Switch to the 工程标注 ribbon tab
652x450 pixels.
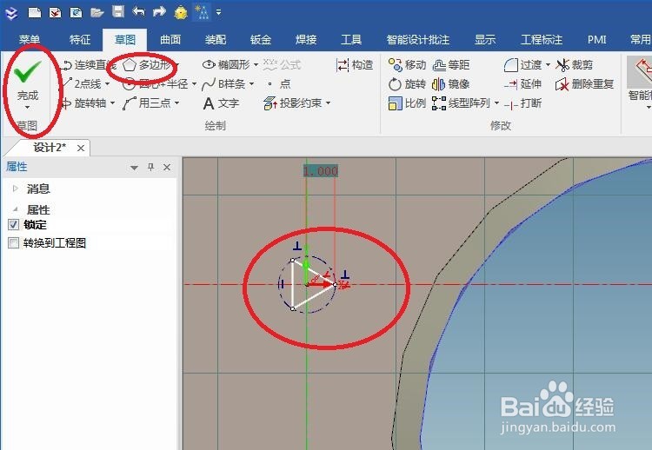pyautogui.click(x=542, y=39)
